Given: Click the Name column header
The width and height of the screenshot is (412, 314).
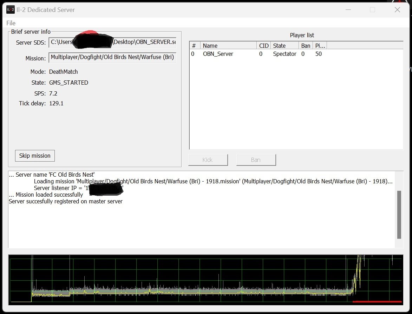Looking at the screenshot, I should coord(228,46).
